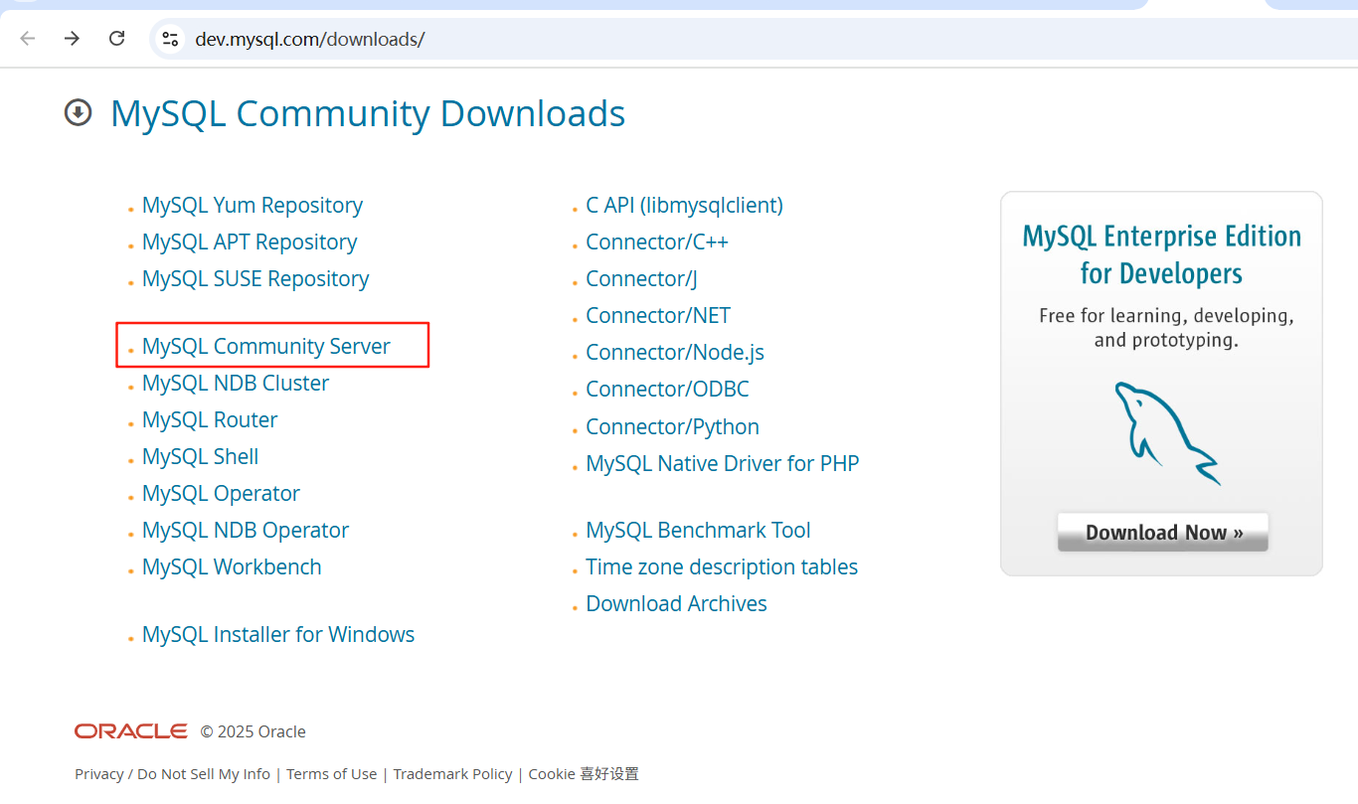This screenshot has height=804, width=1358.
Task: Click the Download Now » button
Action: coord(1163,532)
